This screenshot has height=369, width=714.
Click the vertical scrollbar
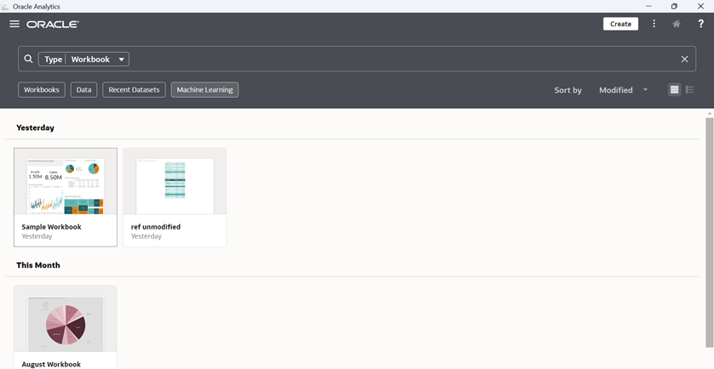pos(709,232)
